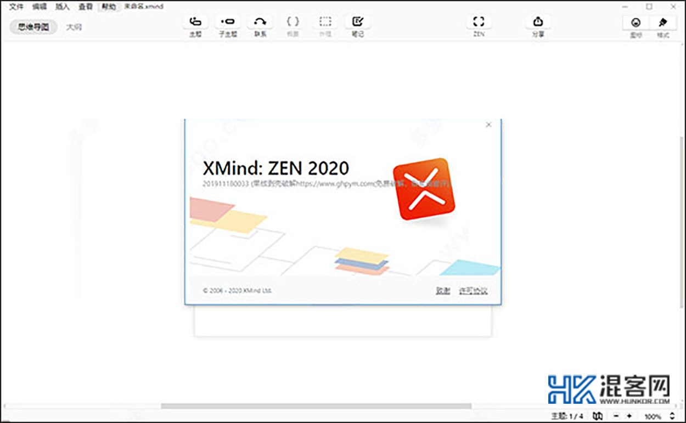Click the 主题 (Topic) toolbar icon
The image size is (686, 423).
click(195, 22)
